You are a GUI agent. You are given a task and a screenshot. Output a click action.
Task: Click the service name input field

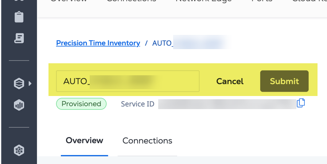pyautogui.click(x=128, y=81)
